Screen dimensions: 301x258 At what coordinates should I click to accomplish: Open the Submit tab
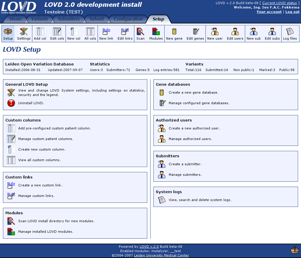pos(96,19)
